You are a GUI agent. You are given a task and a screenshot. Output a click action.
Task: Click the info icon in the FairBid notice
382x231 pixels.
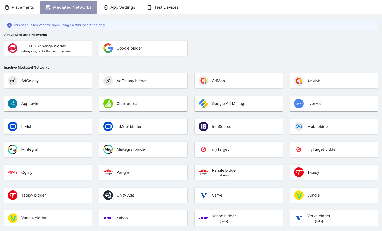point(9,25)
